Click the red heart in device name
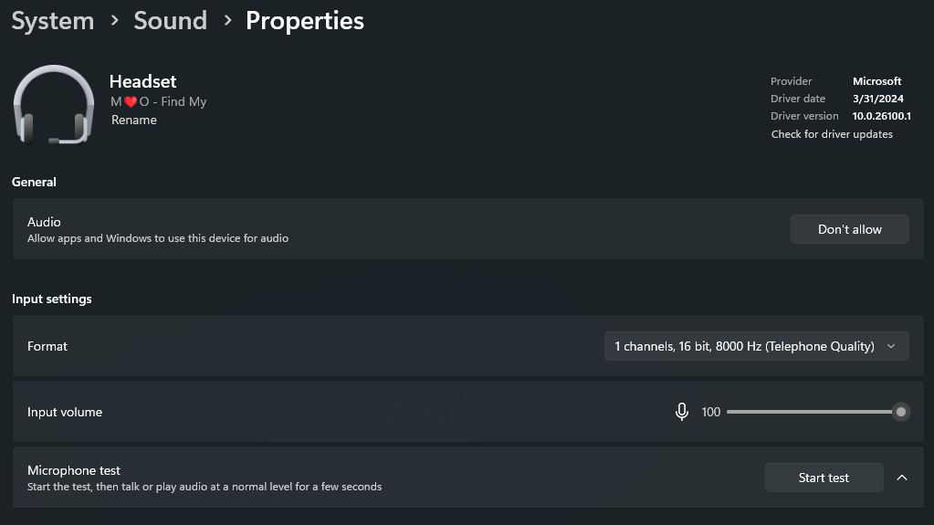Screen dimensions: 934x525 point(131,102)
